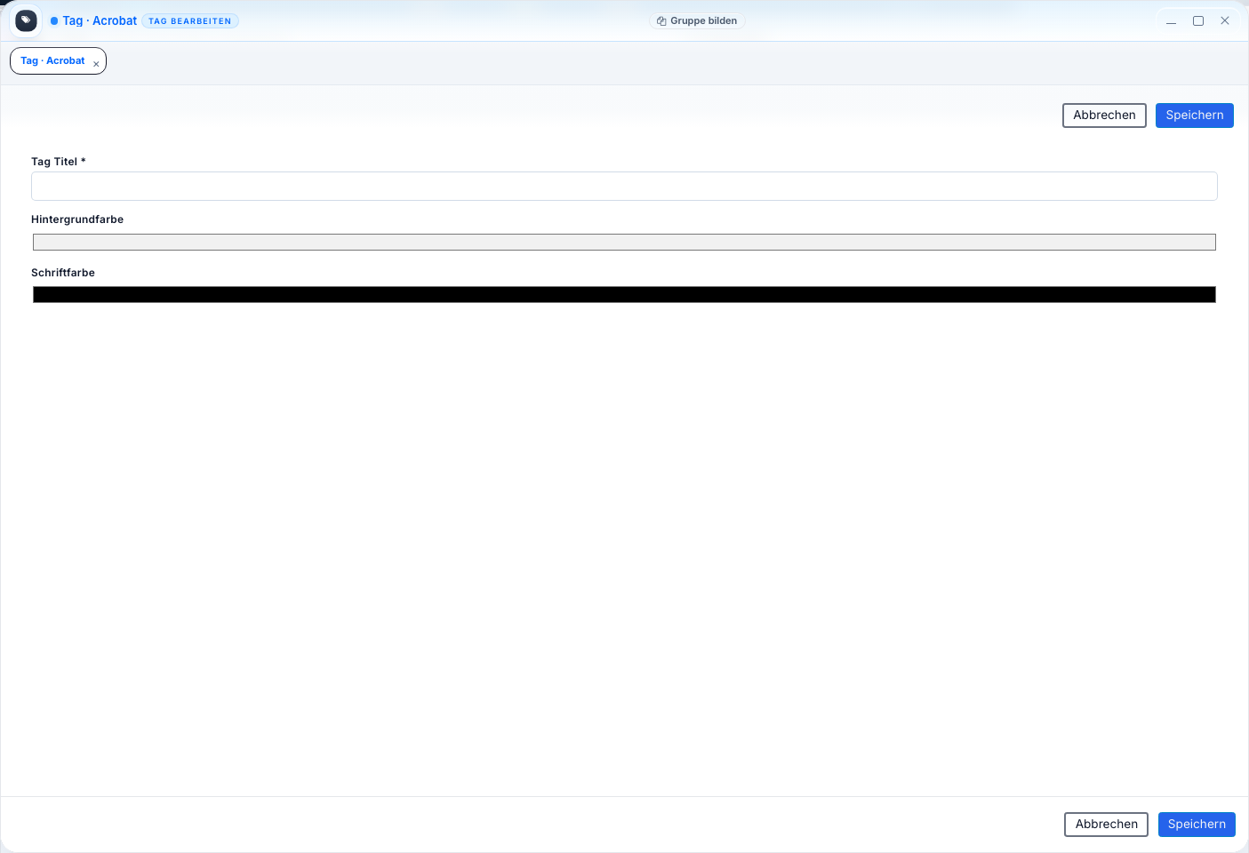
Task: Close the "Tag · Acrobat" tab via its x
Action: coord(96,64)
